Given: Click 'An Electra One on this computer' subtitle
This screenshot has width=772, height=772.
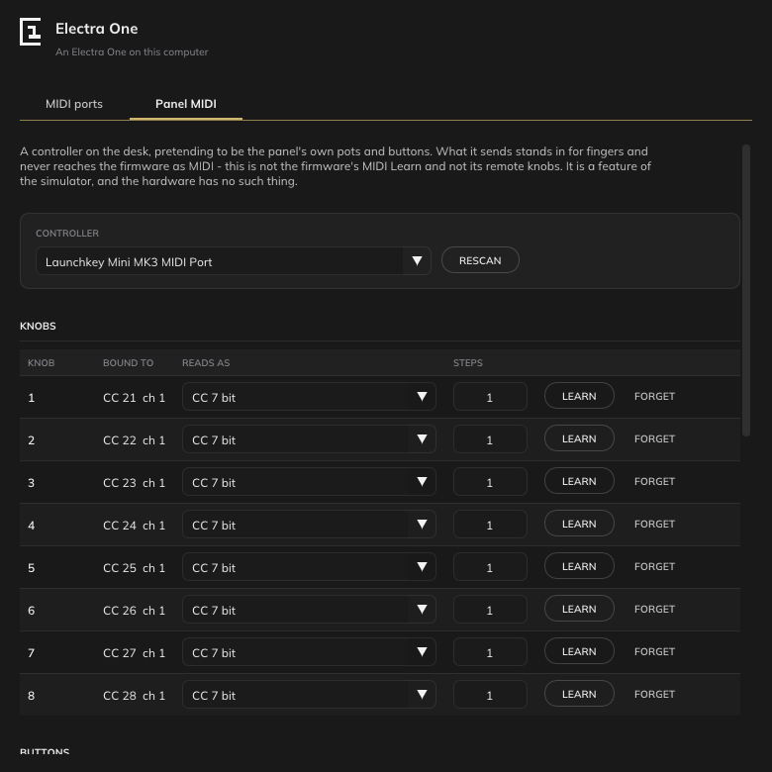Looking at the screenshot, I should click(132, 51).
